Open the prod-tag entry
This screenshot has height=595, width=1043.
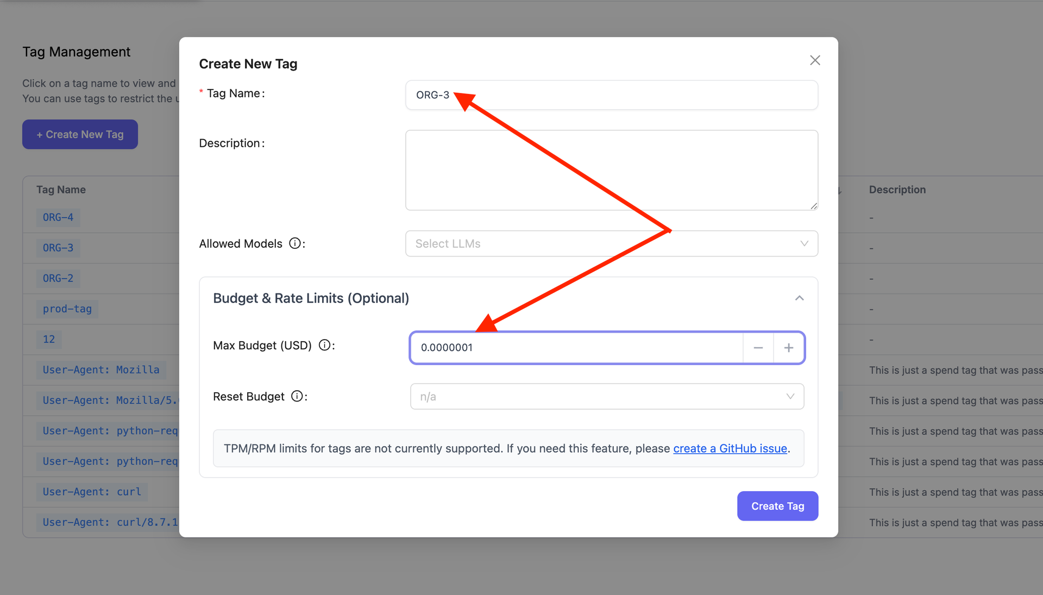tap(67, 309)
